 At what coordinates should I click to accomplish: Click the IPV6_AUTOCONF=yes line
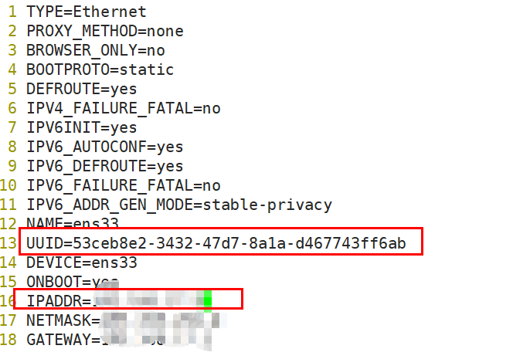pyautogui.click(x=105, y=147)
